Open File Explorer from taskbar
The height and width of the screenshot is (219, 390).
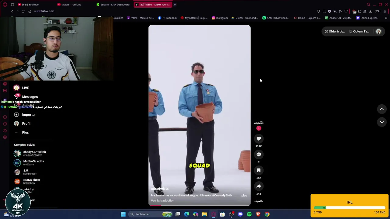pyautogui.click(x=204, y=214)
